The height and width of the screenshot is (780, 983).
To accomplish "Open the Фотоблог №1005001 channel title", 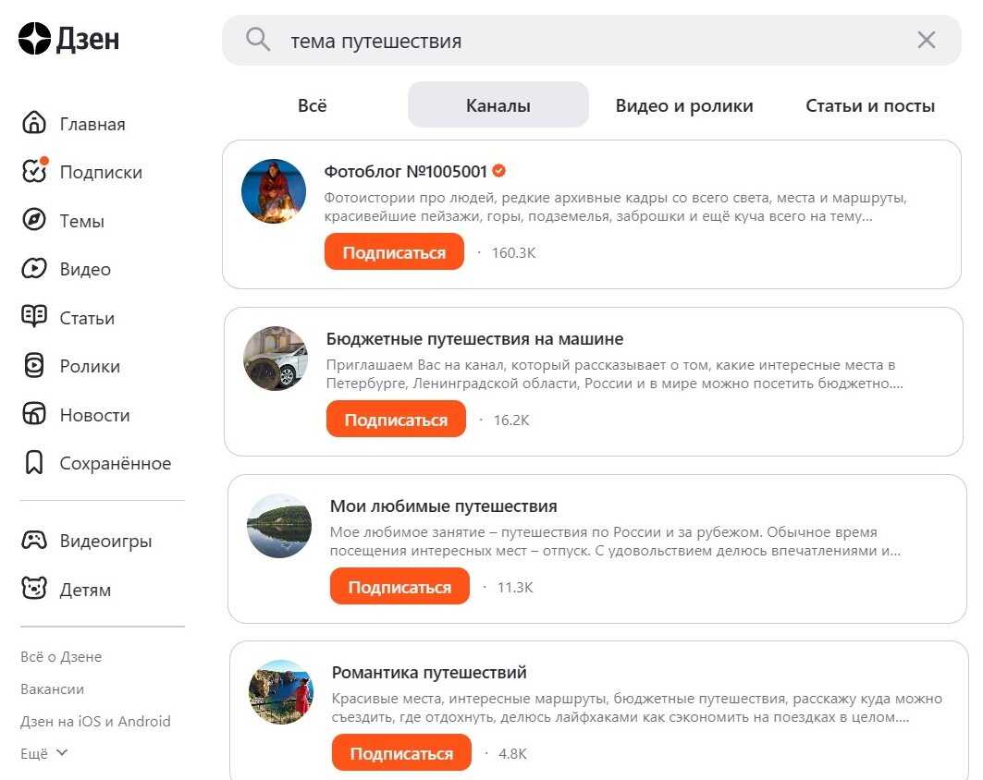I will pyautogui.click(x=406, y=171).
